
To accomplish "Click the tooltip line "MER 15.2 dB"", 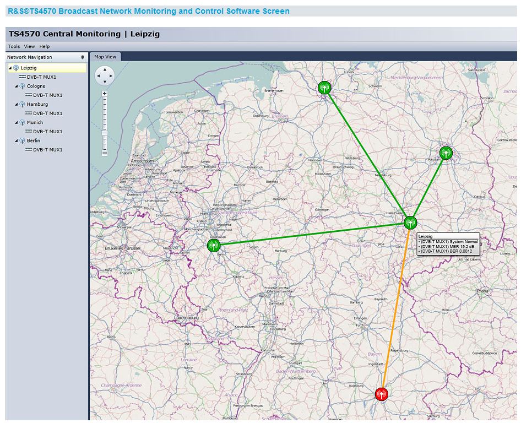I will click(446, 247).
